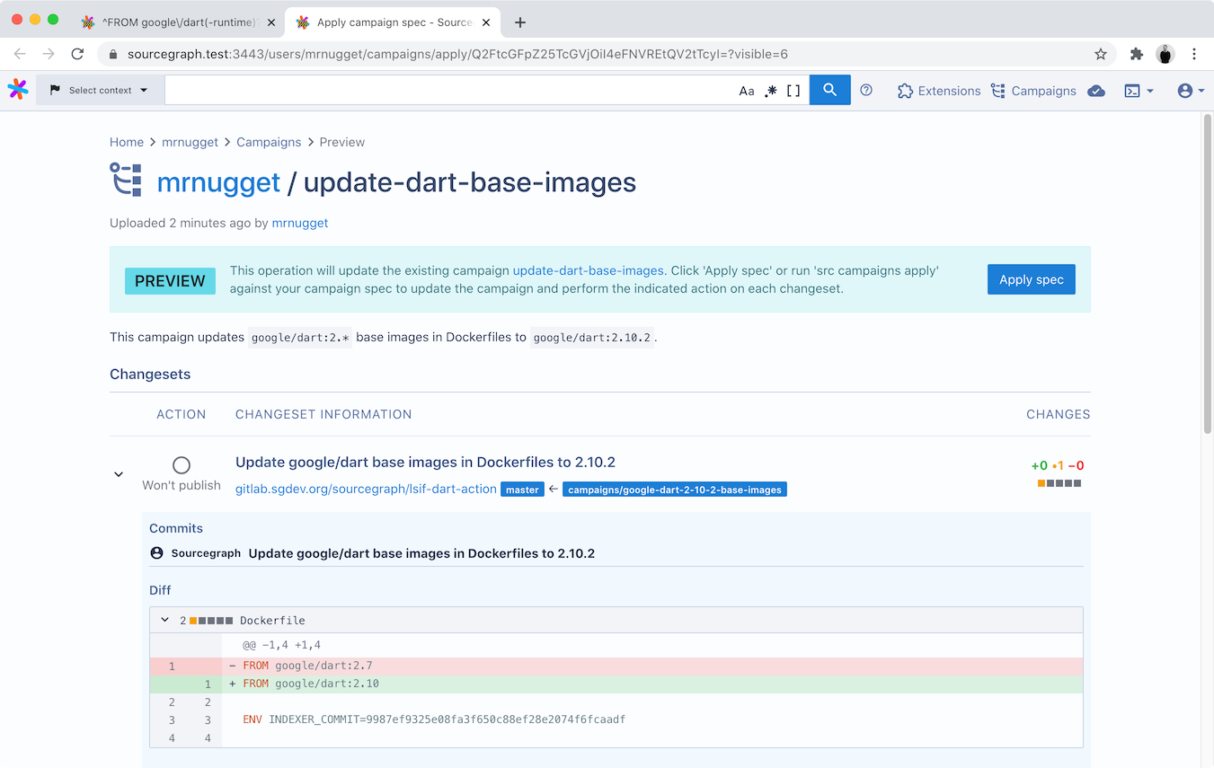
Task: Click the browser forward arrow
Action: pyautogui.click(x=49, y=54)
